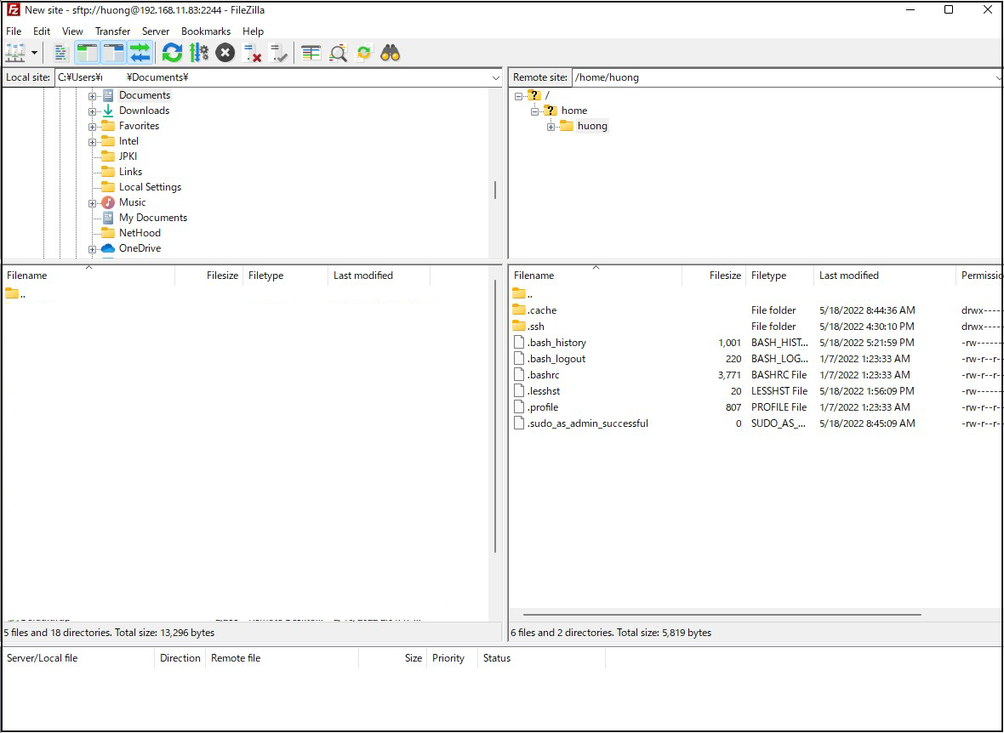Search for files with the binoculars icon
Screen dimensions: 1004x733
coord(390,53)
